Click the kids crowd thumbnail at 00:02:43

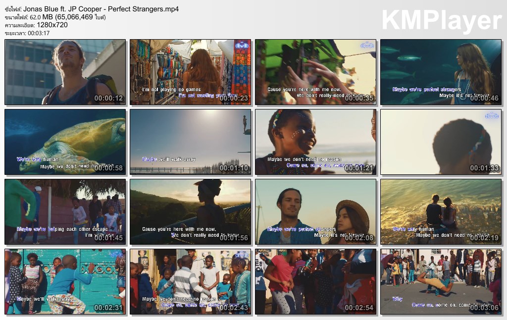(191, 281)
